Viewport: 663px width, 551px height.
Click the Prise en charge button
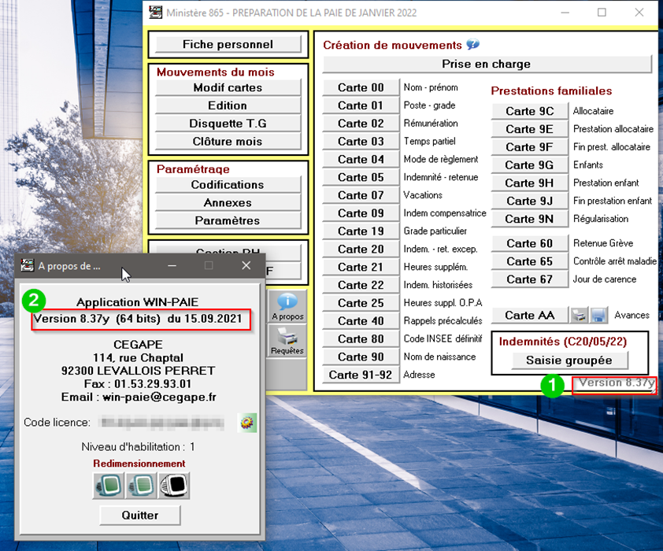pyautogui.click(x=487, y=64)
